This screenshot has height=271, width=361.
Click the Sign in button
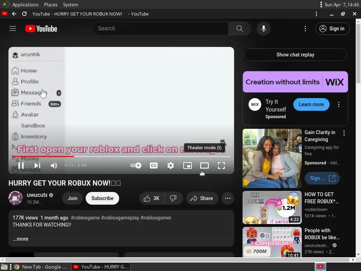point(332,29)
